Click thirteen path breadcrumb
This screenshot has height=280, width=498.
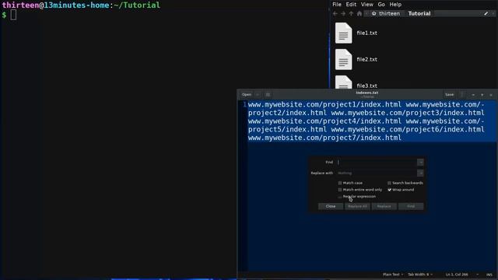(x=386, y=14)
